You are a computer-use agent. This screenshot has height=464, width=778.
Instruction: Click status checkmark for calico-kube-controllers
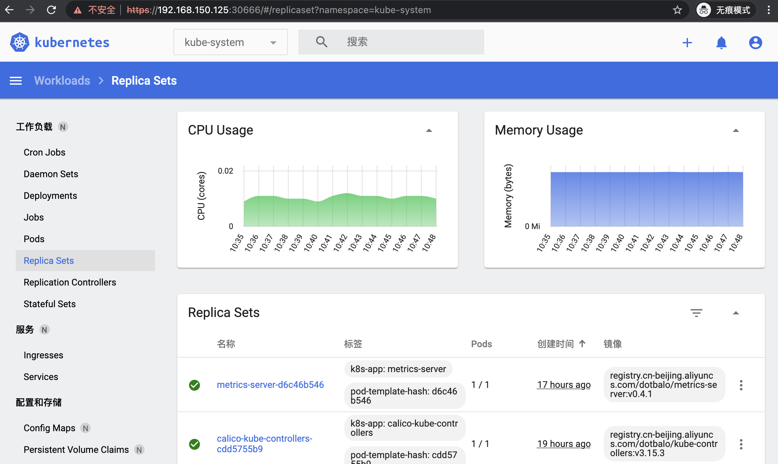point(194,444)
